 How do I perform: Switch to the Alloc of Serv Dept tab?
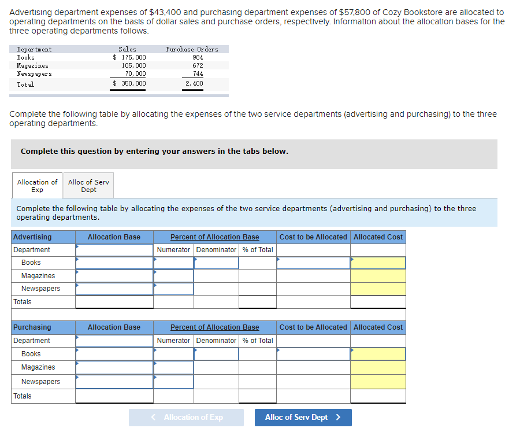click(x=88, y=185)
